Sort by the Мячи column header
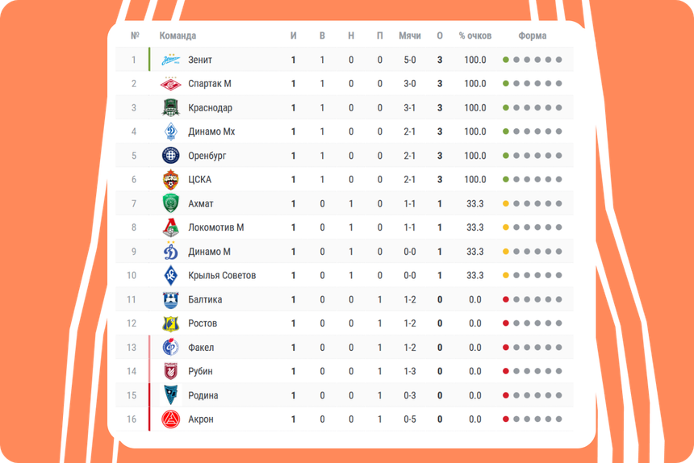Viewport: 694px width, 463px height. click(409, 35)
